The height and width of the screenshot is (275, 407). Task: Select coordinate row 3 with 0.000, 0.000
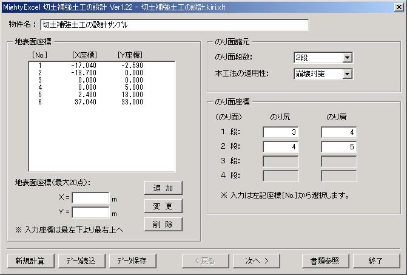click(x=101, y=80)
